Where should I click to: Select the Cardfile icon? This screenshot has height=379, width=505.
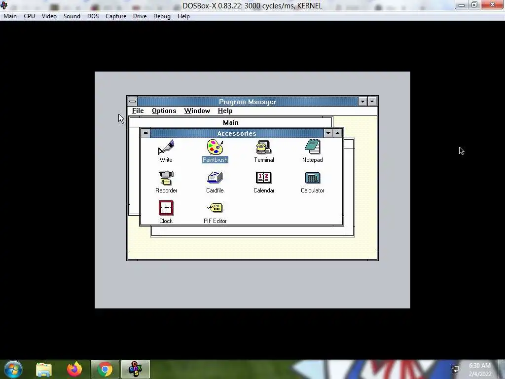pos(215,178)
